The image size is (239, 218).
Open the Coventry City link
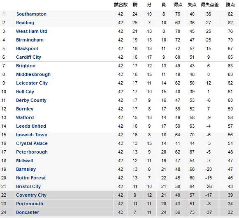coord(31,195)
